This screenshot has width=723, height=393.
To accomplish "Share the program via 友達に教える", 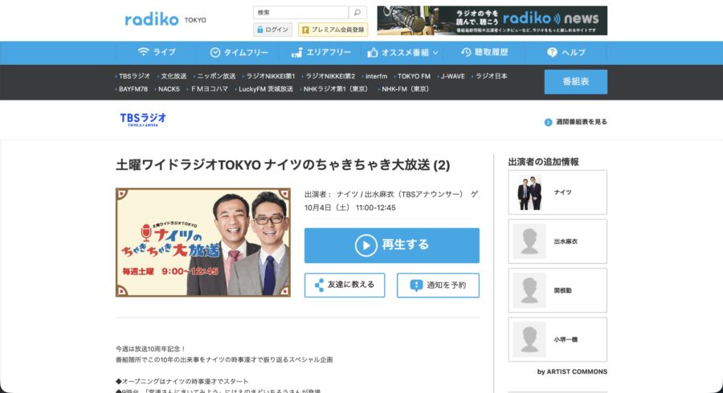I will (x=344, y=285).
